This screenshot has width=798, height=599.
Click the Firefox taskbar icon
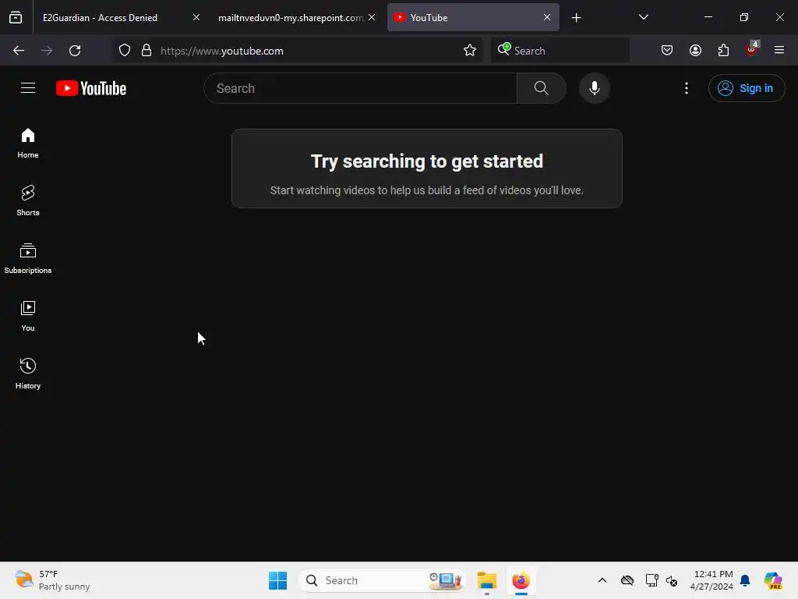point(521,580)
